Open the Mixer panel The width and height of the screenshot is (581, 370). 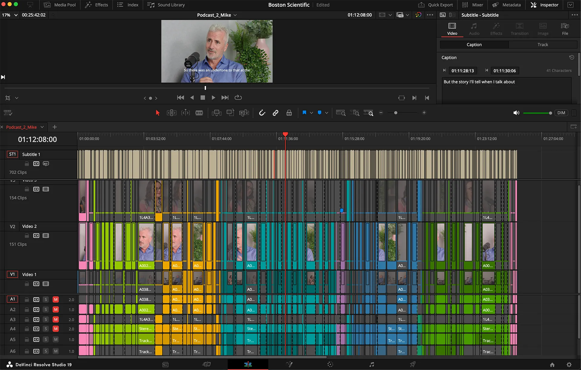tap(473, 5)
